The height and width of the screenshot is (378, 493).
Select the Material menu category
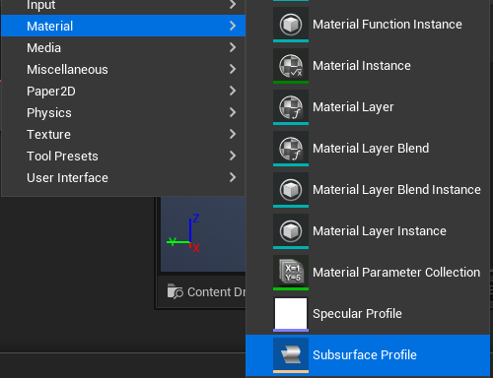(x=123, y=26)
